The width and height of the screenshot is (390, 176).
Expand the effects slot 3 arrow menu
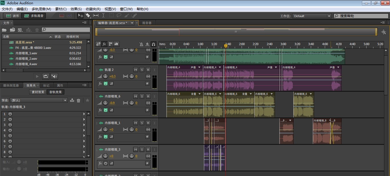[84, 125]
